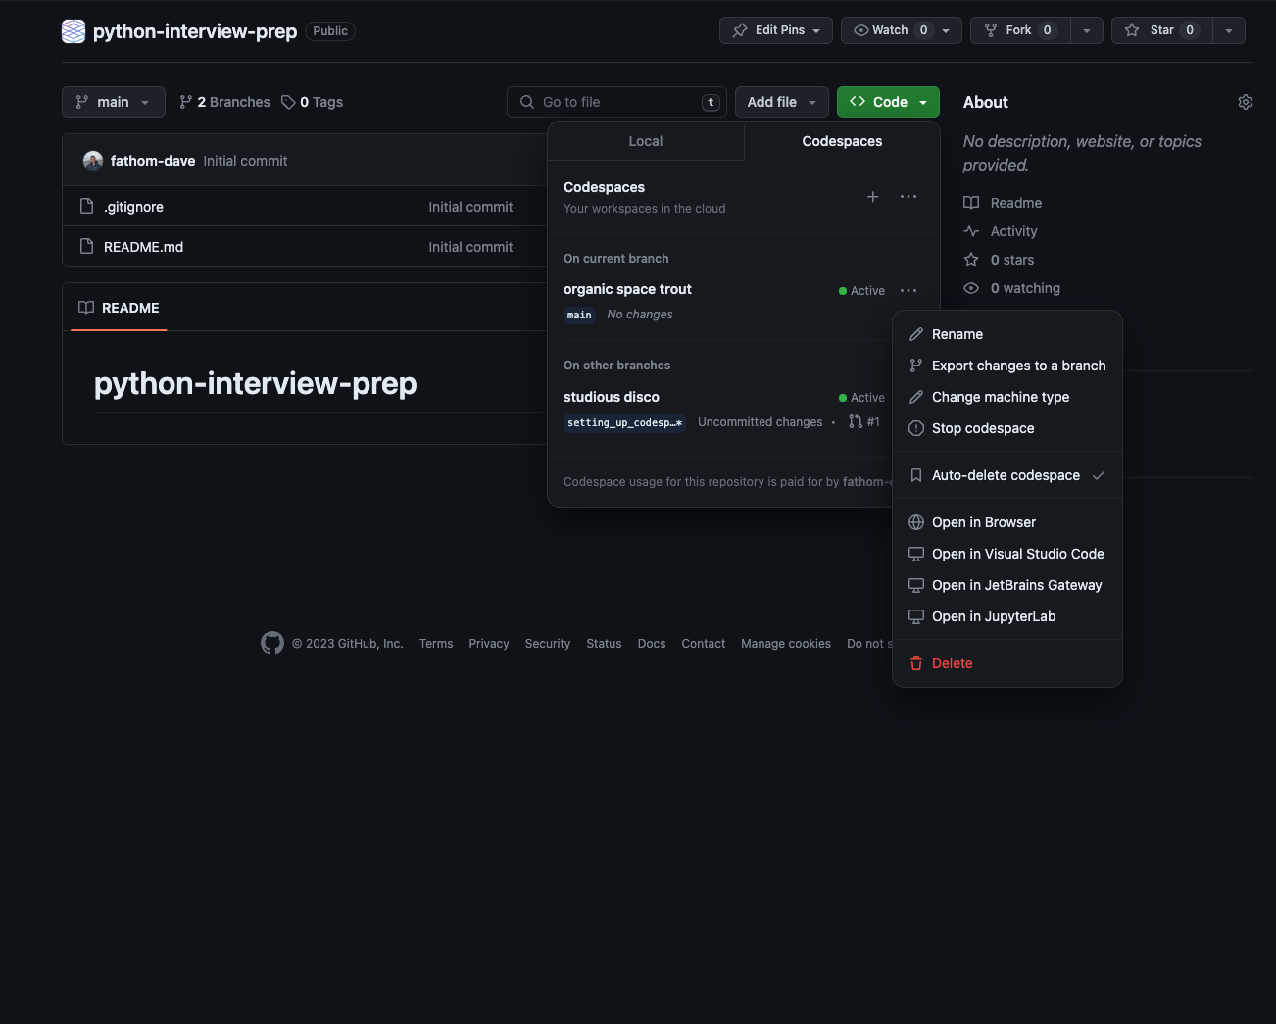This screenshot has width=1276, height=1024.
Task: Expand the Edit Pins dropdown
Action: pos(775,30)
